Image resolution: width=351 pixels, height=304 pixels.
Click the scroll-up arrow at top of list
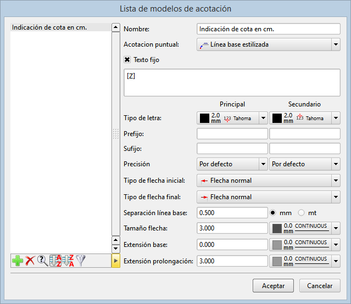pos(116,27)
